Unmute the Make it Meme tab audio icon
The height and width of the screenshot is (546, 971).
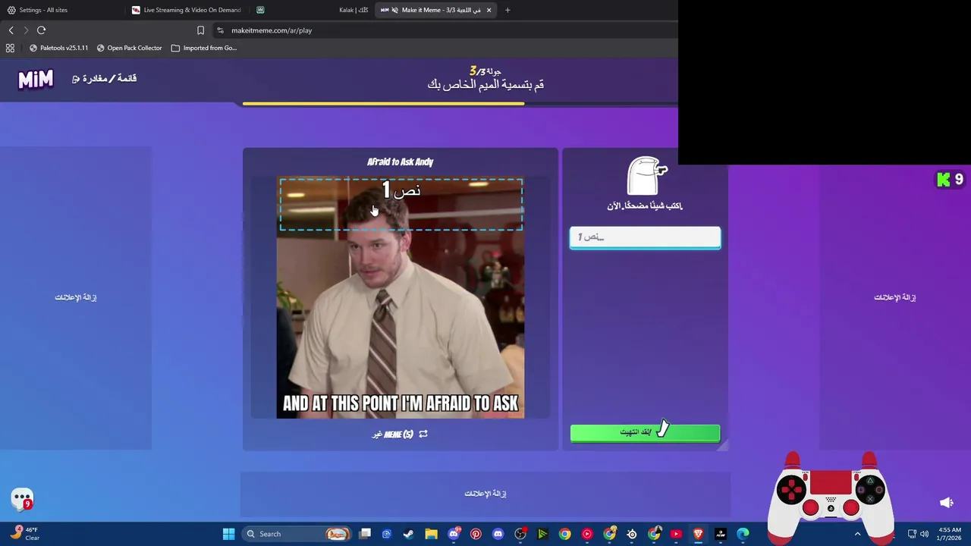click(394, 10)
